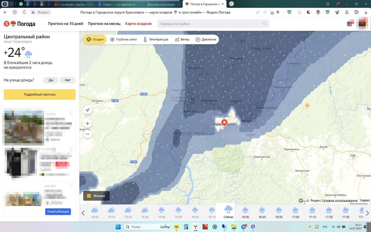Zoom out on the map
Image resolution: width=371 pixels, height=232 pixels.
(x=88, y=134)
